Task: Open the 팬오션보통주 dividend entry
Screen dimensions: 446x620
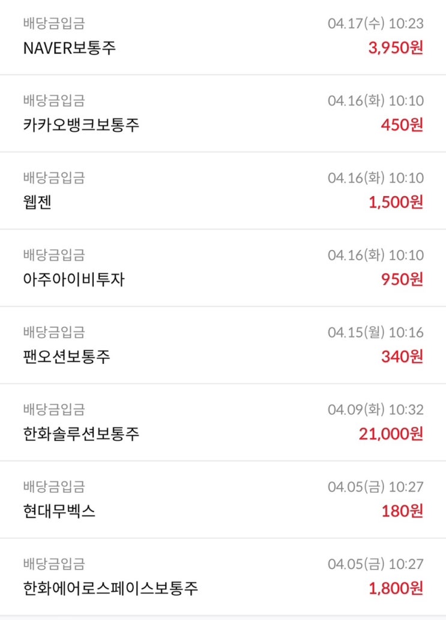Action: coord(223,345)
